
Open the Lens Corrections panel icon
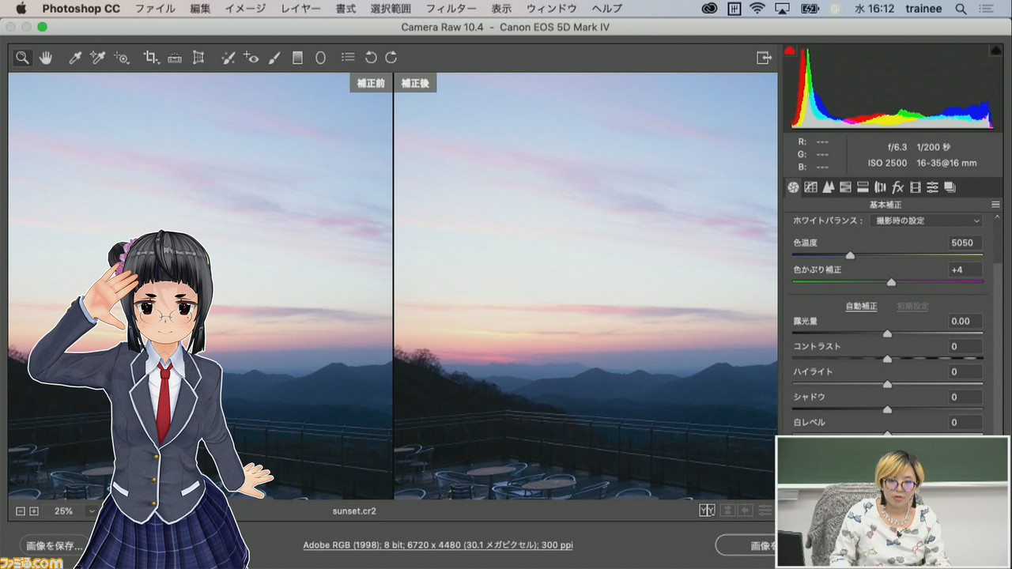pos(880,187)
